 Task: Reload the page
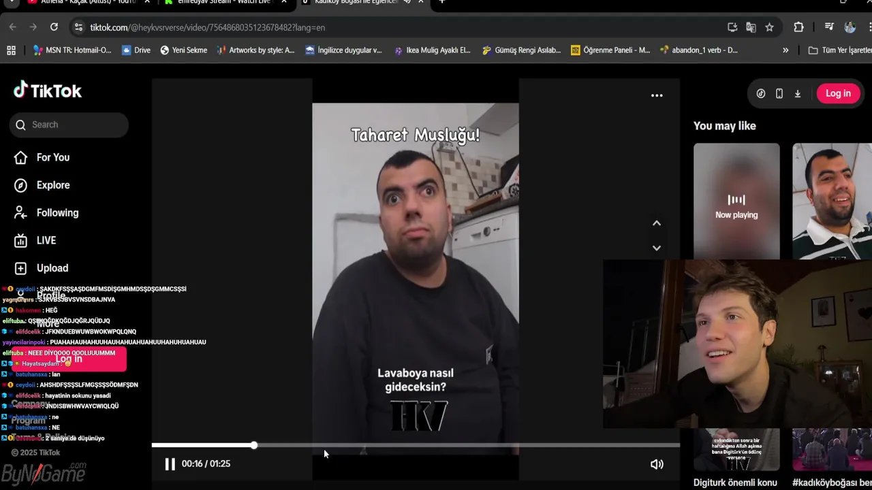pyautogui.click(x=54, y=27)
